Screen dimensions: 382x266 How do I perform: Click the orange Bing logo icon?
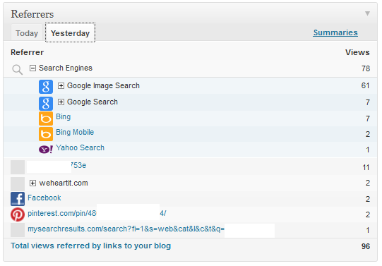46,119
